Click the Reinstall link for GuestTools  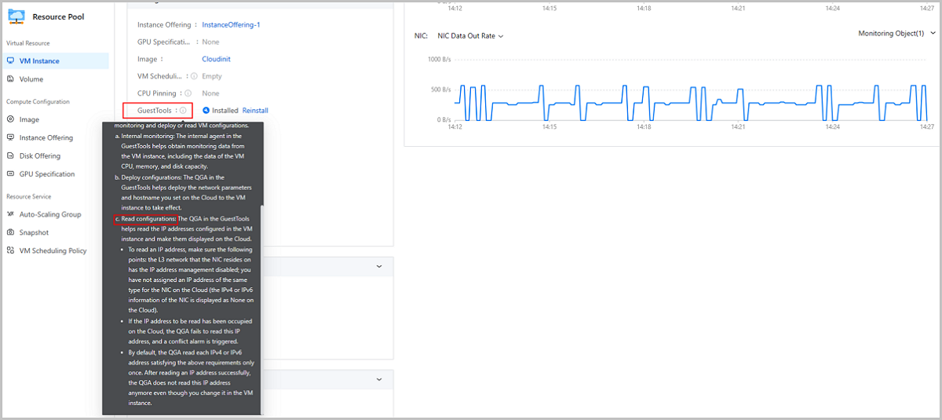(x=255, y=111)
